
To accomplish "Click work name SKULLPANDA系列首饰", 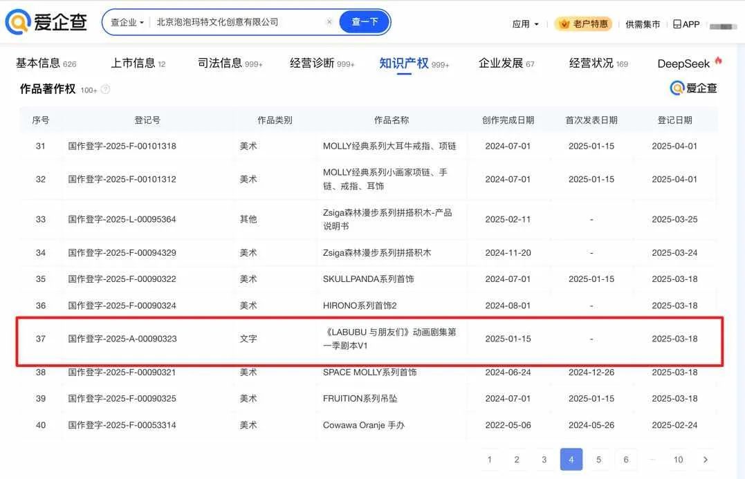I will 369,279.
